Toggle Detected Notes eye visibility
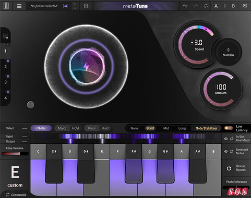This screenshot has height=198, width=251. coord(226,152)
